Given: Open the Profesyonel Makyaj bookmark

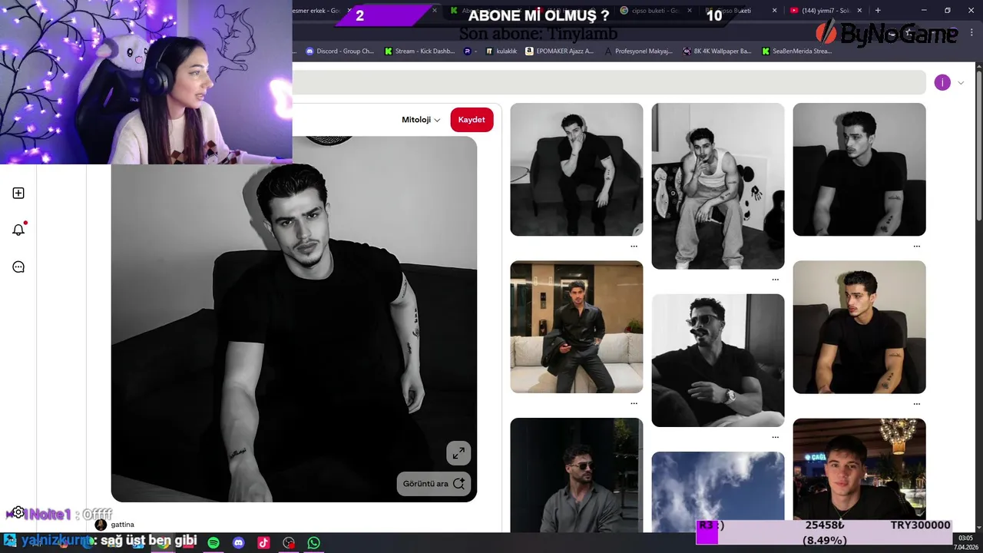Looking at the screenshot, I should pos(638,51).
